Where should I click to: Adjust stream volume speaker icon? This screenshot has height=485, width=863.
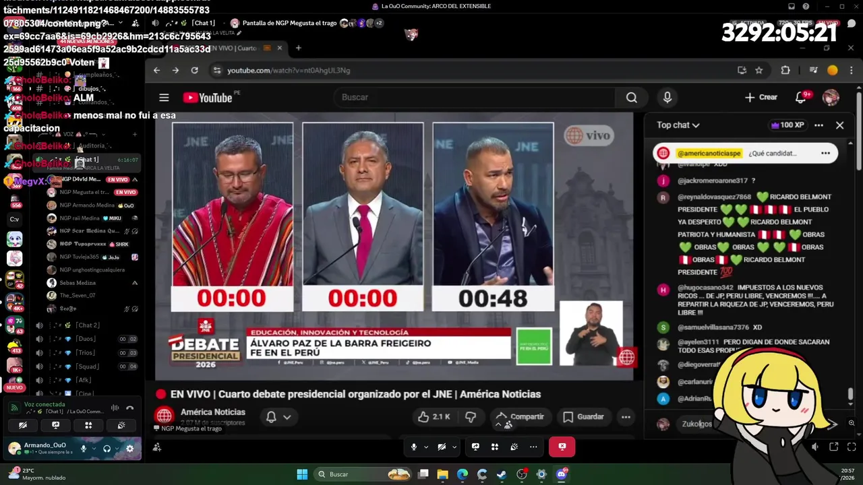815,447
